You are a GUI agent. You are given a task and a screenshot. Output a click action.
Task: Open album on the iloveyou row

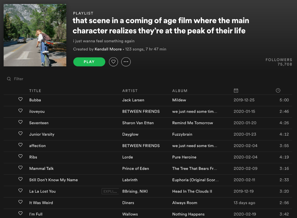(x=195, y=111)
